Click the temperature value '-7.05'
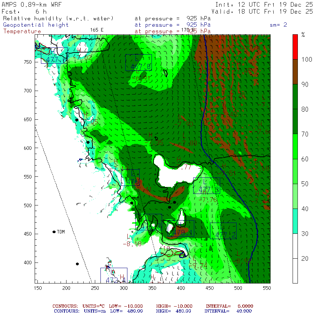Viewport: 315px width, 315px height. tap(89, 122)
